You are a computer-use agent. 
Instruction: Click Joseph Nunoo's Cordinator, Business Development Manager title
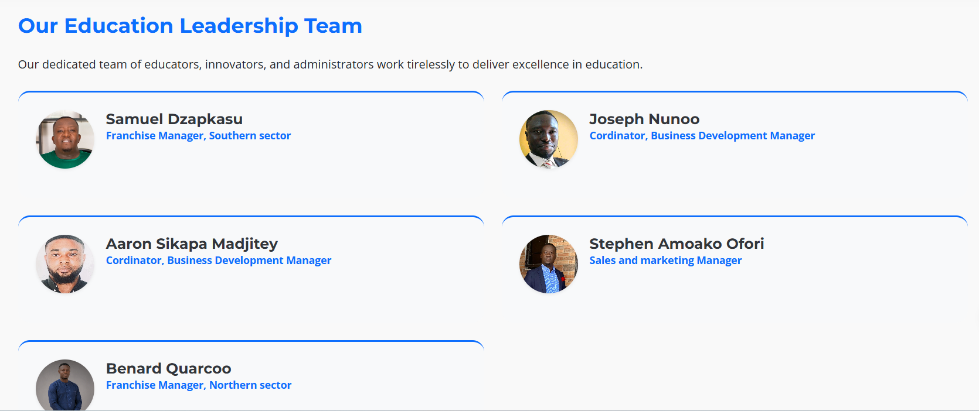click(x=702, y=136)
